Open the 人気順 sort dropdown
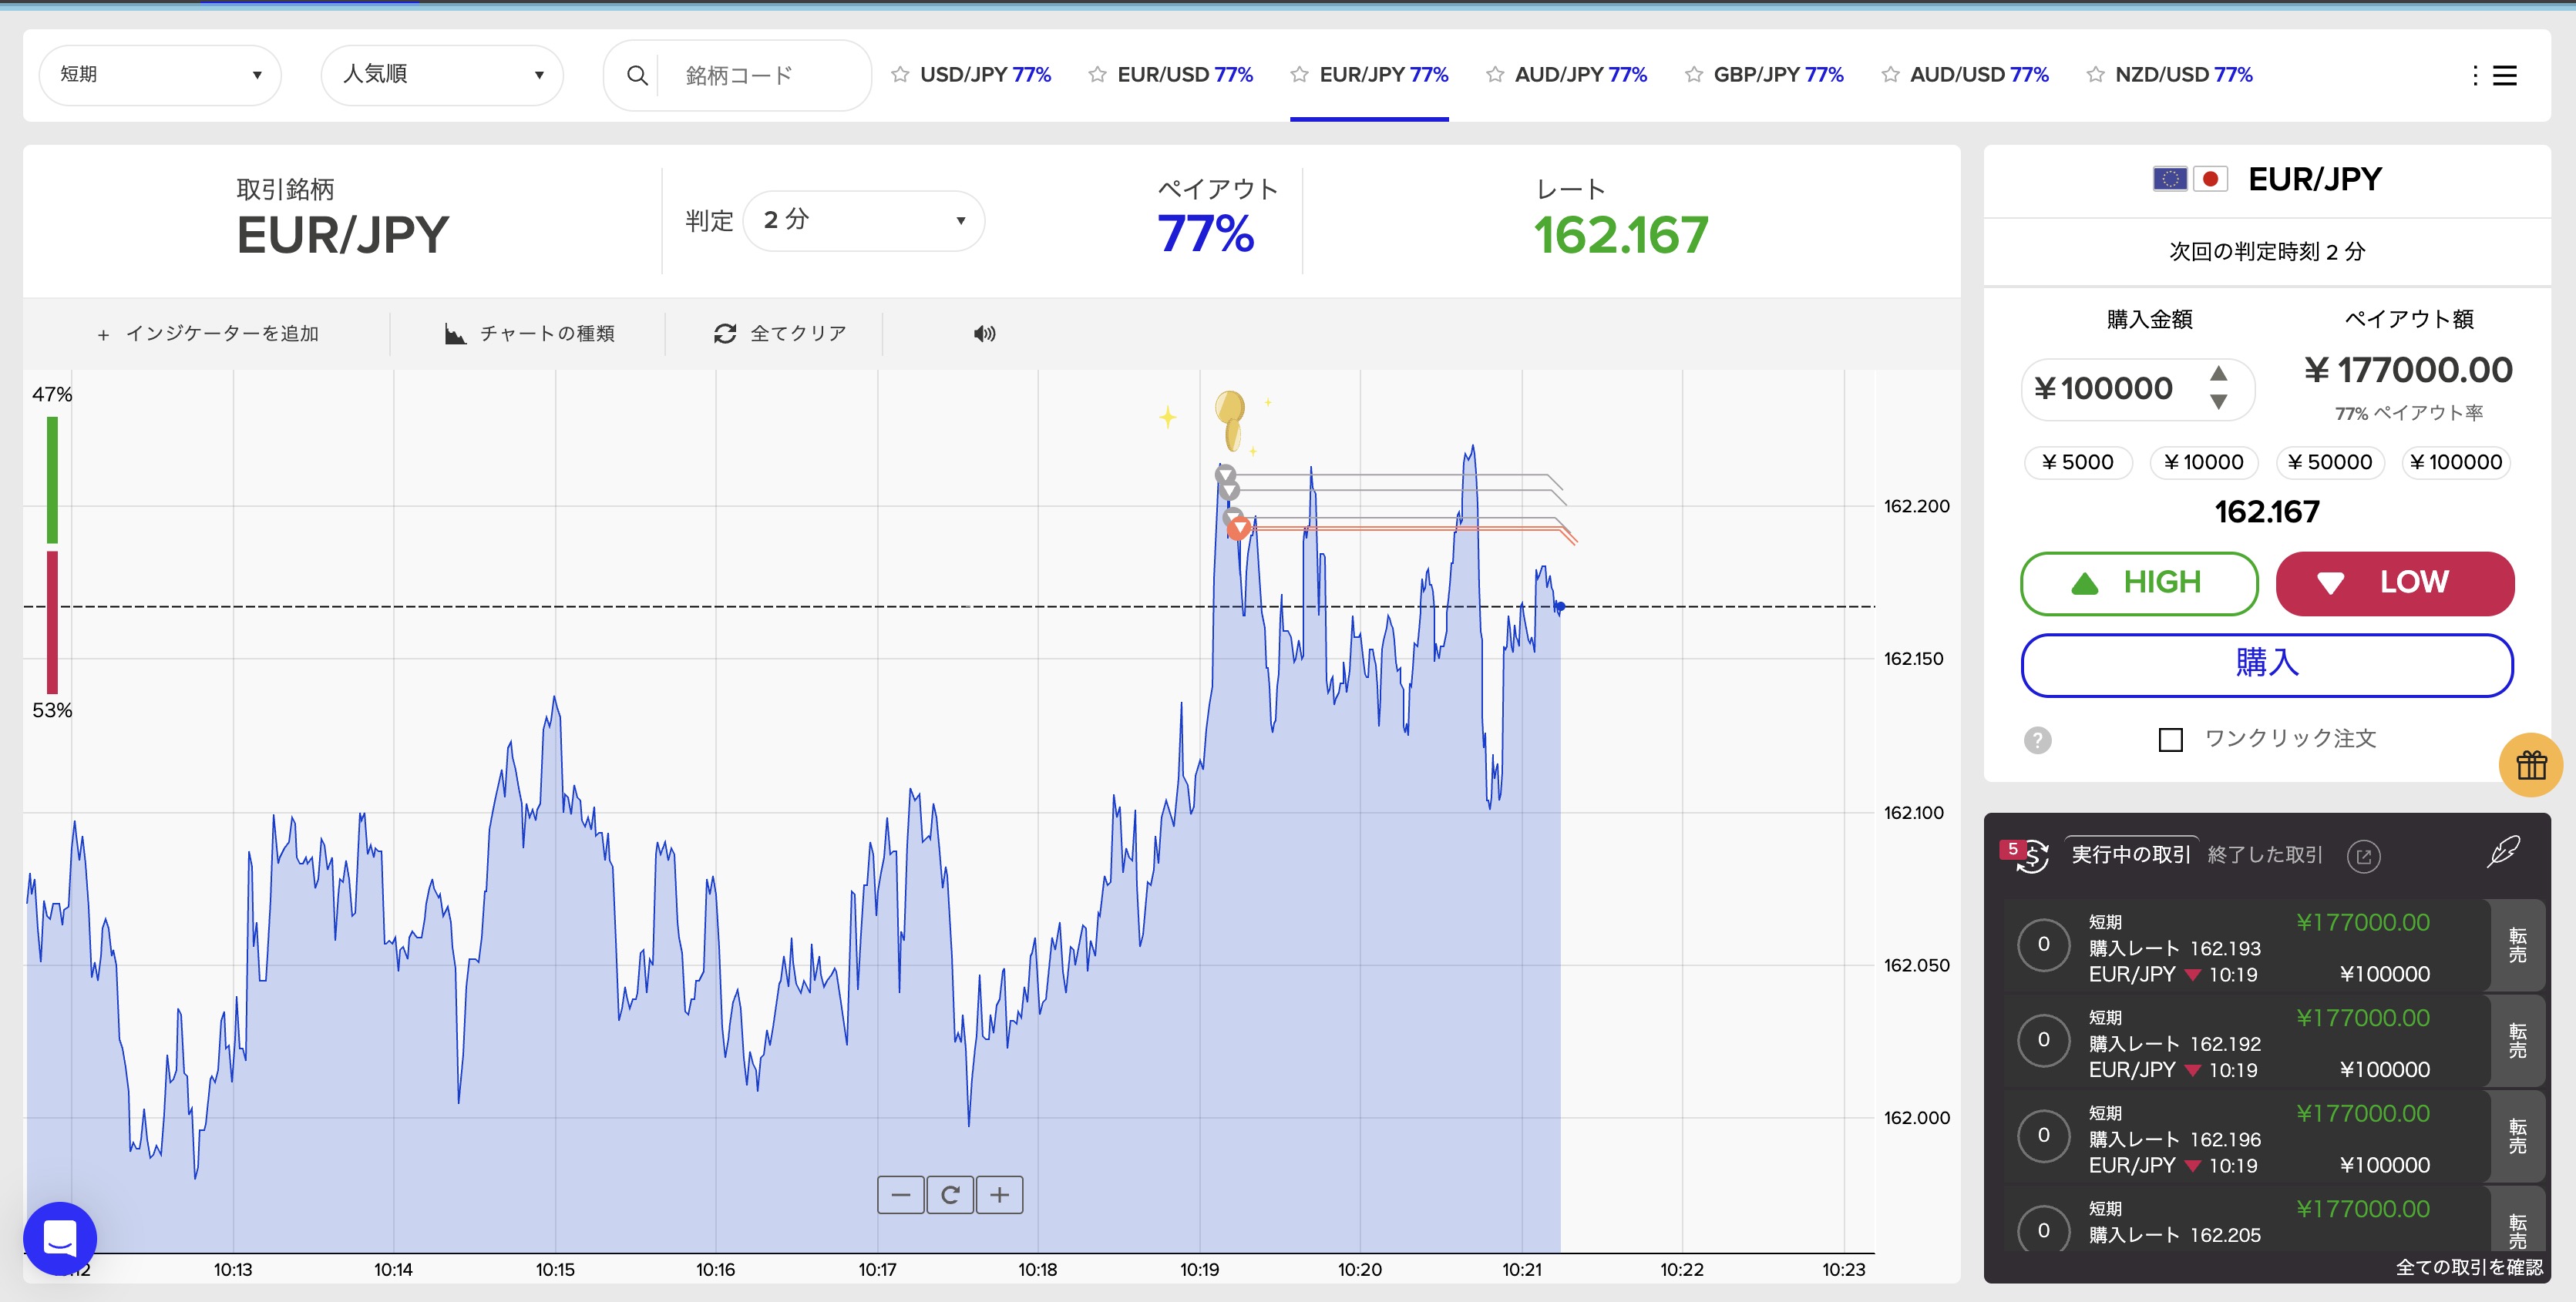Screen dimensions: 2576x1302 coord(442,75)
